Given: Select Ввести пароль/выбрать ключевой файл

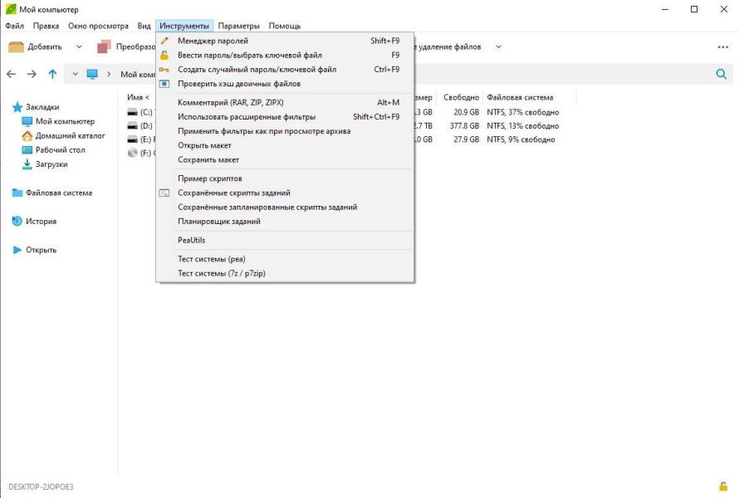Looking at the screenshot, I should [285, 55].
